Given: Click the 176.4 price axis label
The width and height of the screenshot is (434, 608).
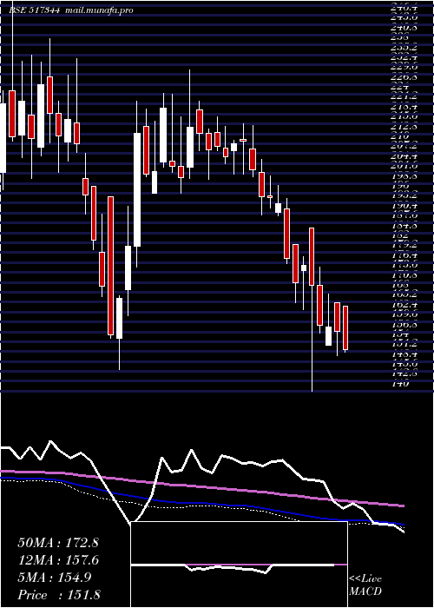Looking at the screenshot, I should (404, 255).
